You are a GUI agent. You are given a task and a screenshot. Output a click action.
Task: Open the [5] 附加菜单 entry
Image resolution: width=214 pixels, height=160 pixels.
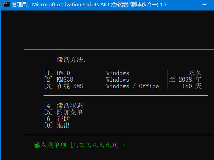64,112
